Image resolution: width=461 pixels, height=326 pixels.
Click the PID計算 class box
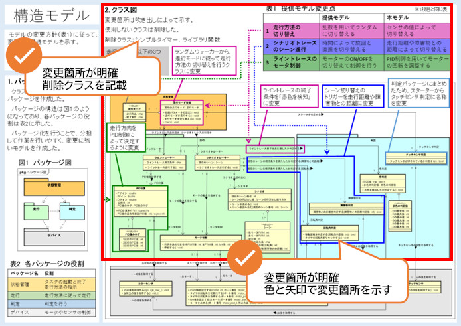click(141, 202)
